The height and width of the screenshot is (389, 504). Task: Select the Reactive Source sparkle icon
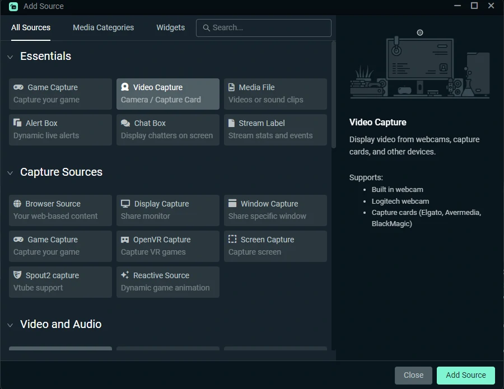tap(125, 275)
